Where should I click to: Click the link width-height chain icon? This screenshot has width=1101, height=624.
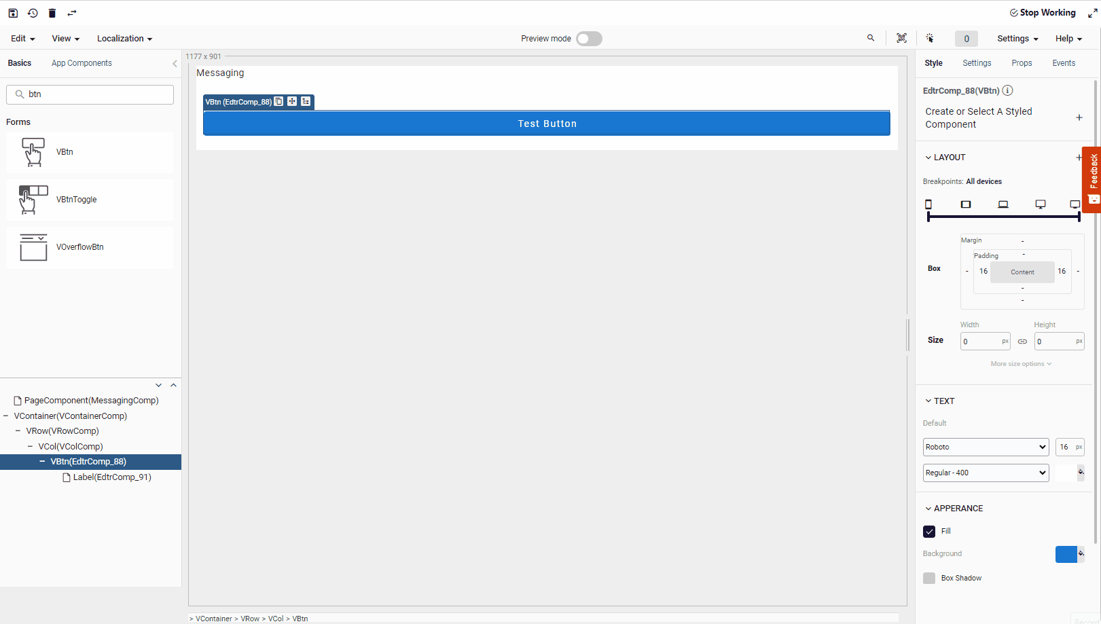[x=1022, y=342]
